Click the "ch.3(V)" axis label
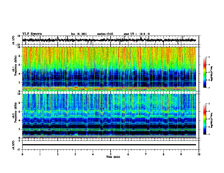This screenshot has height=173, width=224. [13, 145]
